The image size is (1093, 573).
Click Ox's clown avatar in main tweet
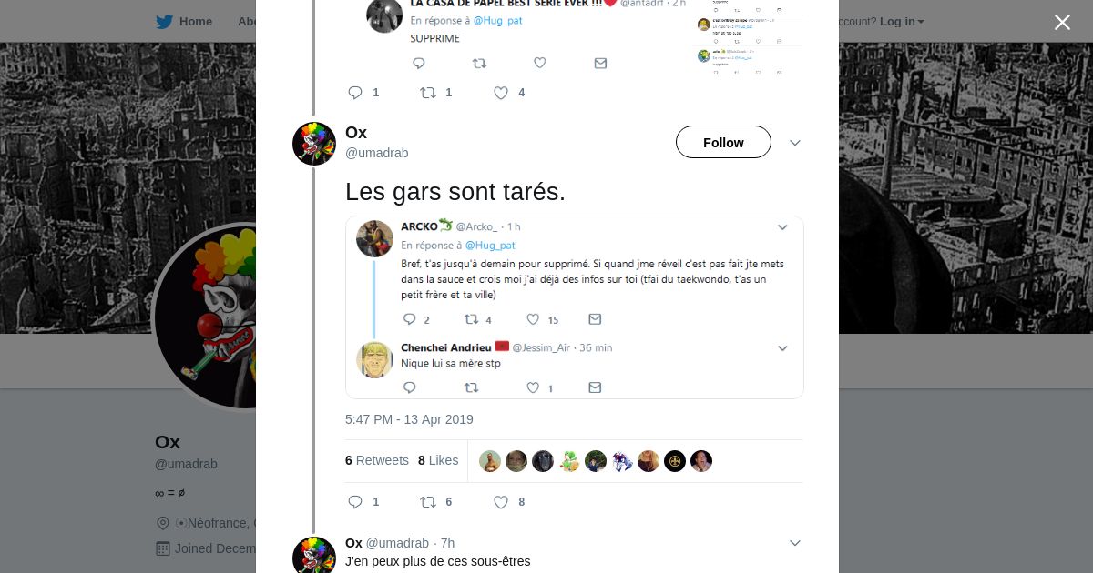[x=314, y=143]
